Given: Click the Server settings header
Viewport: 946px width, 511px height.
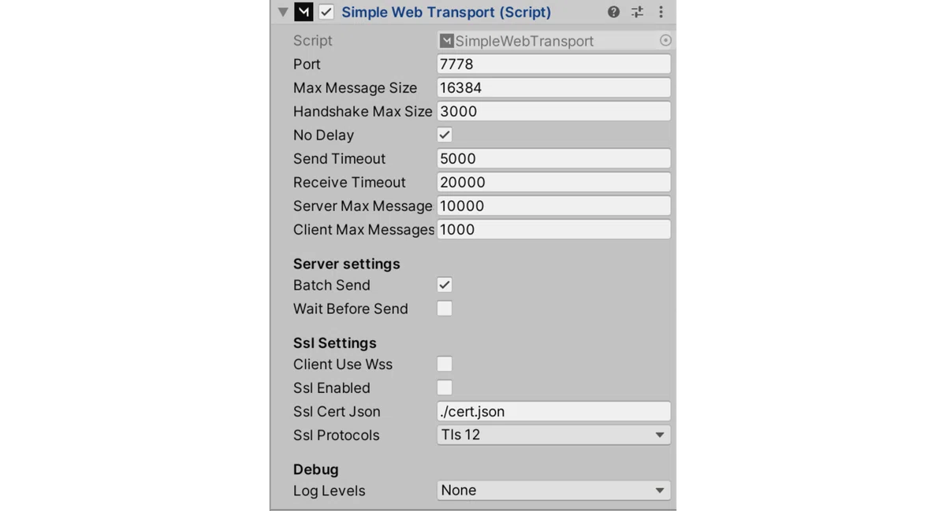Looking at the screenshot, I should click(347, 264).
